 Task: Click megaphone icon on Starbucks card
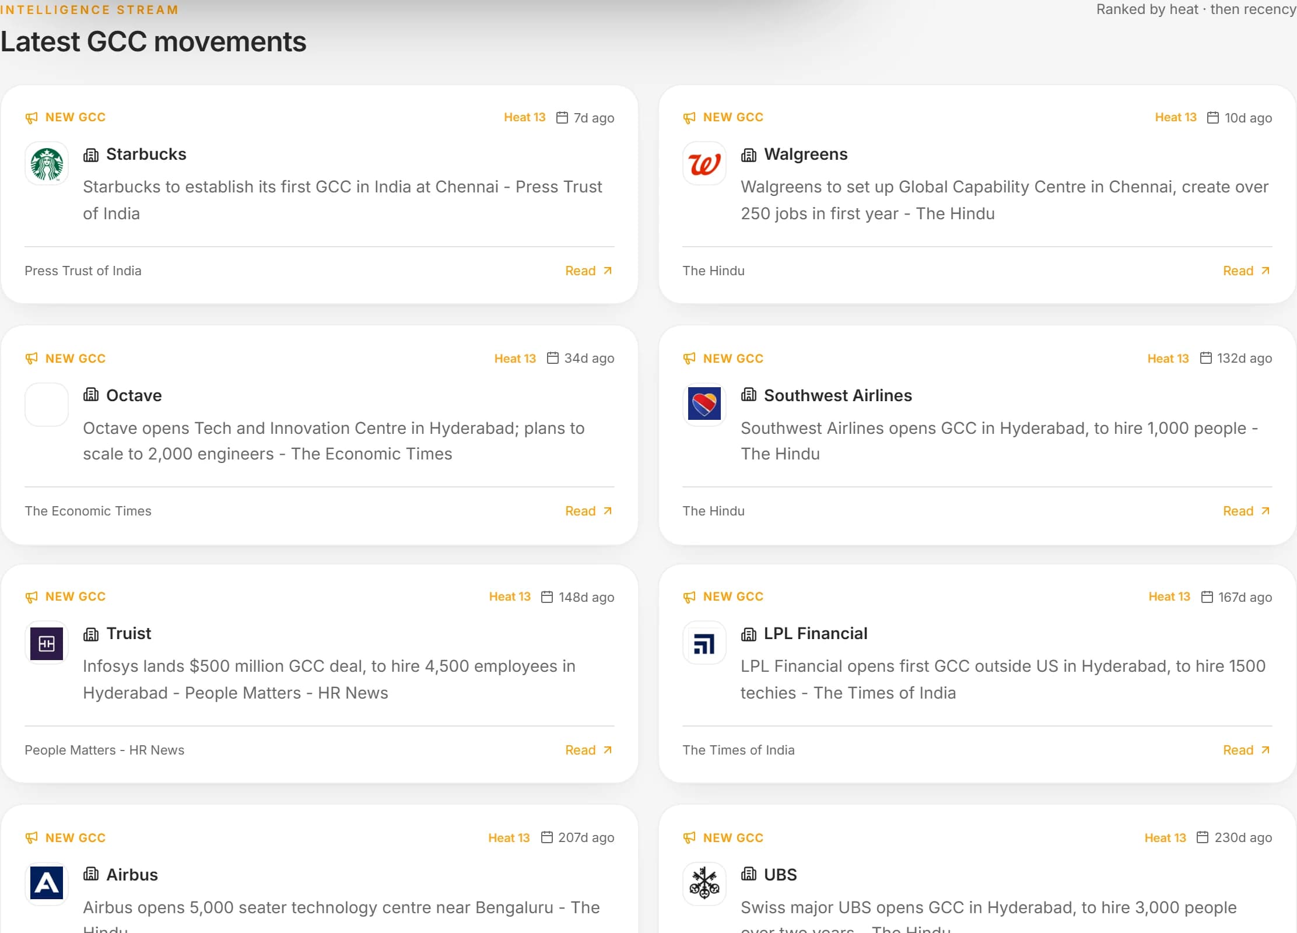(31, 118)
